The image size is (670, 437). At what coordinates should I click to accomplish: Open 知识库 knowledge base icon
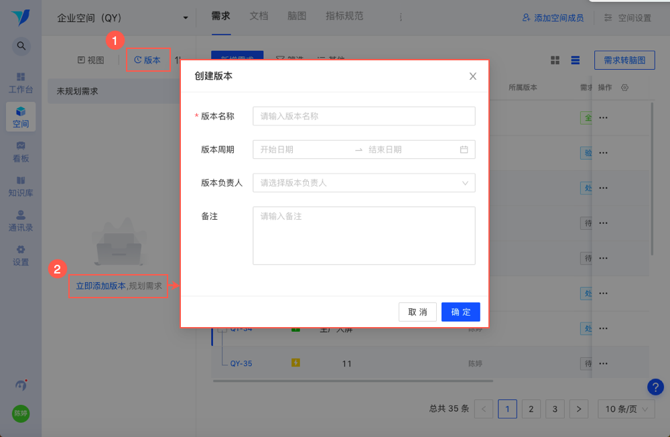pos(21,187)
